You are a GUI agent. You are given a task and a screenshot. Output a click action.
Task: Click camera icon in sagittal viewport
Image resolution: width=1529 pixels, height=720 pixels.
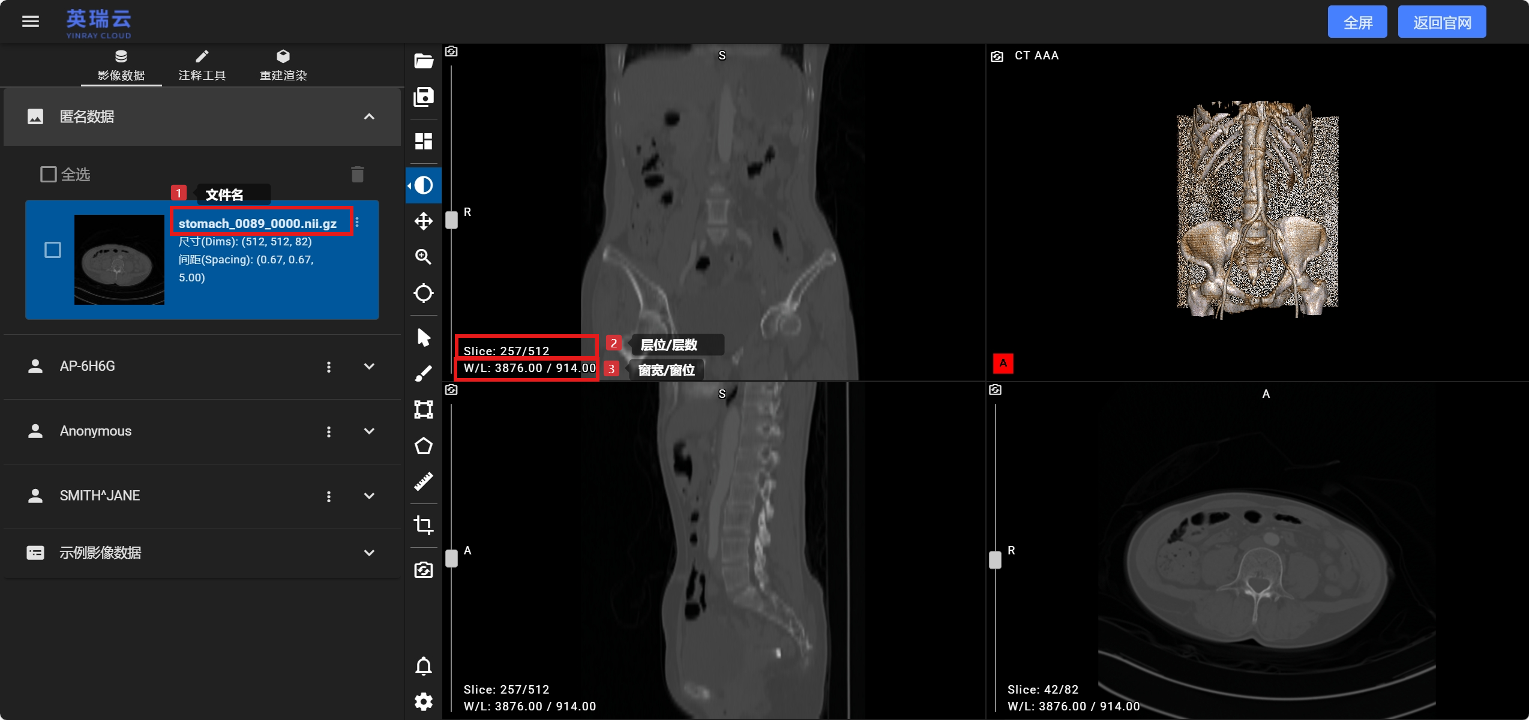pos(451,390)
